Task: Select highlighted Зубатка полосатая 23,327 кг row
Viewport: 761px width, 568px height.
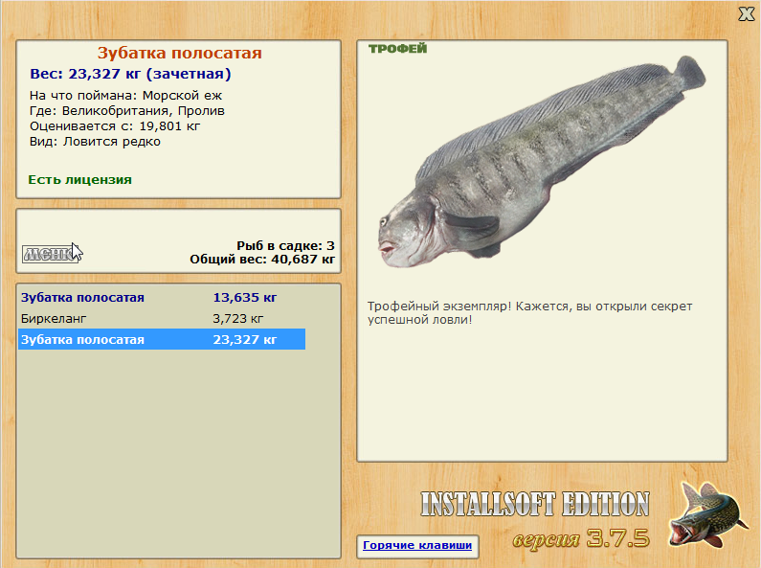Action: (x=162, y=339)
